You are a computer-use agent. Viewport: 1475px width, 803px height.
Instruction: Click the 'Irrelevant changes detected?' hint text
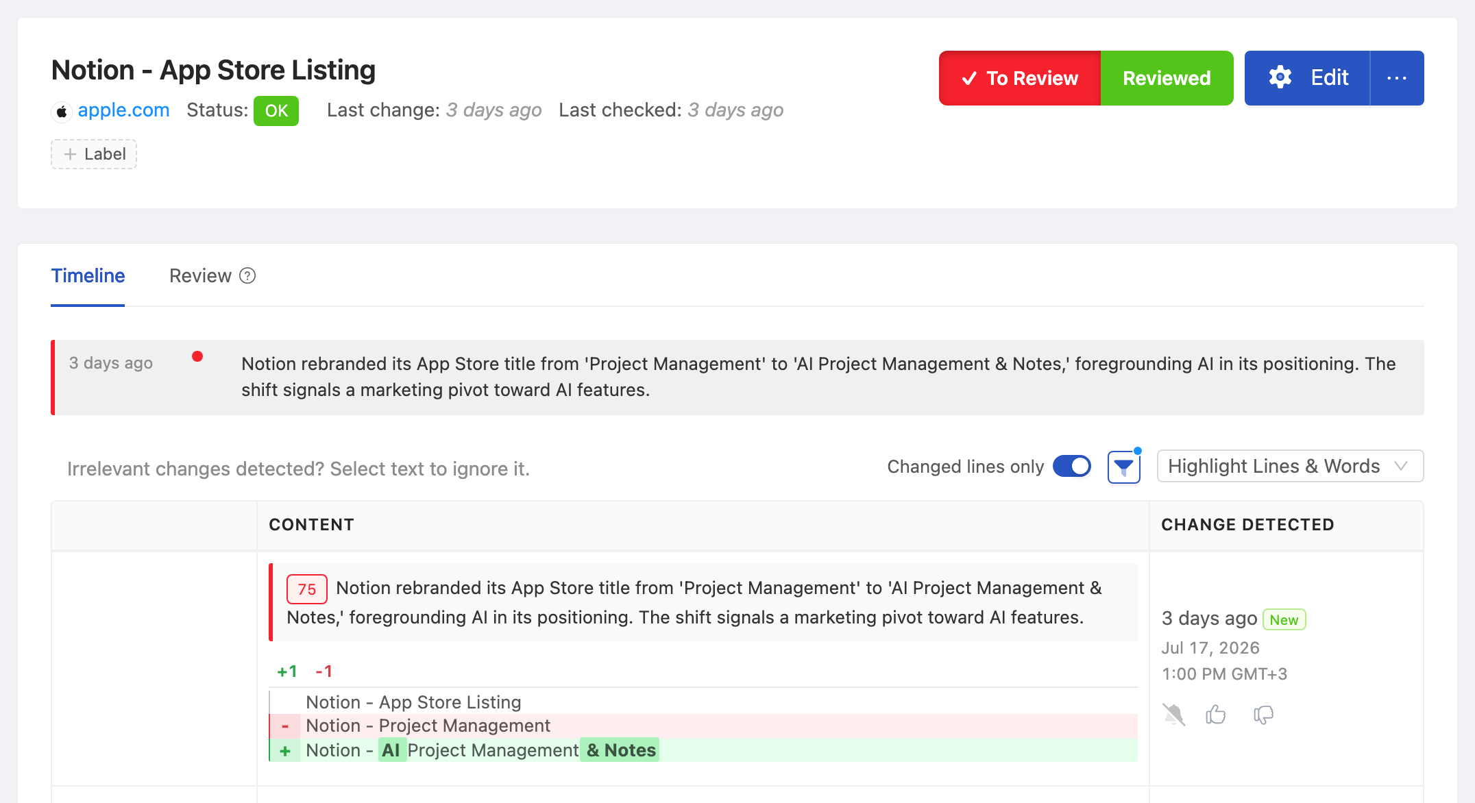298,469
